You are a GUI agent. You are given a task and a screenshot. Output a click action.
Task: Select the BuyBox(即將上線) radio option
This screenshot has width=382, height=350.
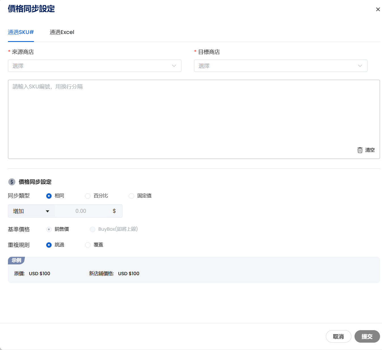[x=93, y=229]
